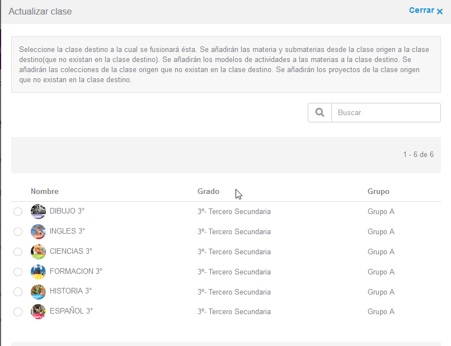Click the ESPAÑOL 3° class icon

point(38,312)
